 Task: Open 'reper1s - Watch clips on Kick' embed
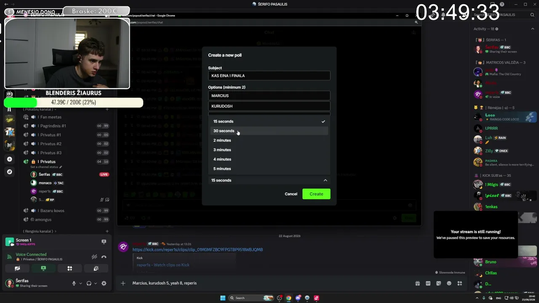point(163,265)
